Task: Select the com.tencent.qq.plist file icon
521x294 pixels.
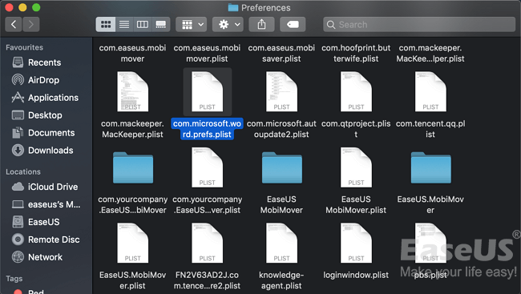Action: (x=430, y=91)
